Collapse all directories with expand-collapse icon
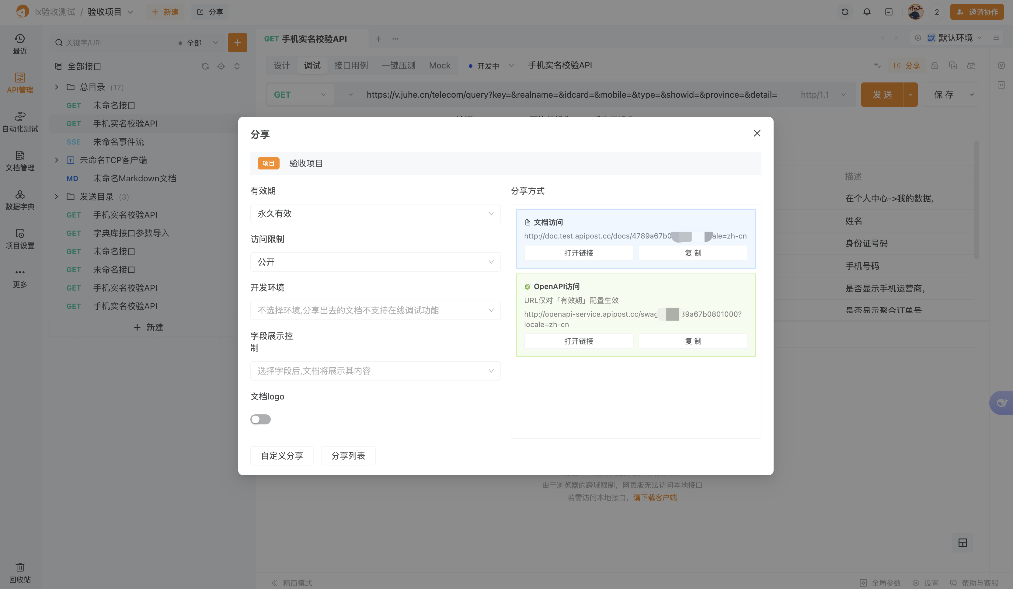The height and width of the screenshot is (589, 1013). (x=237, y=66)
